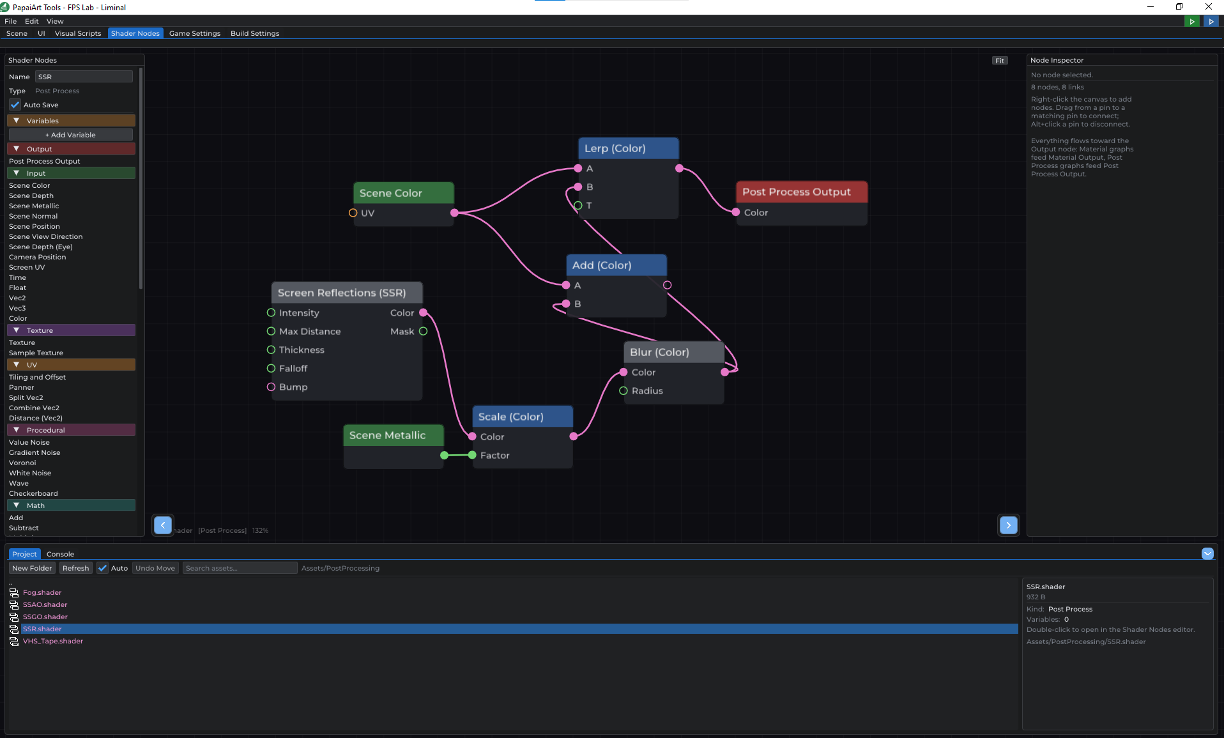Select the SSR.shader file row
The width and height of the screenshot is (1224, 738).
coord(513,629)
